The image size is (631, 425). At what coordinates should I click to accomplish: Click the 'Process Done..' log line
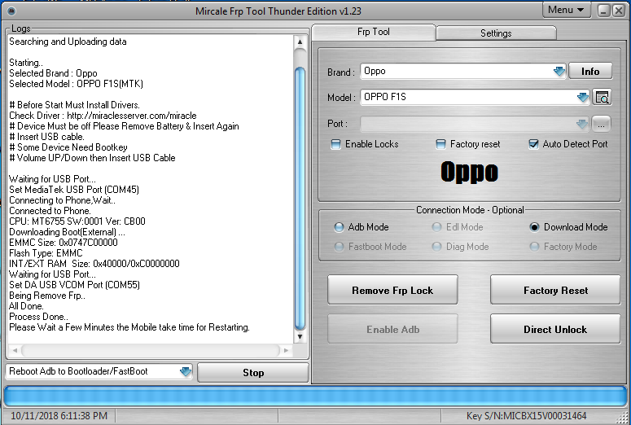38,317
